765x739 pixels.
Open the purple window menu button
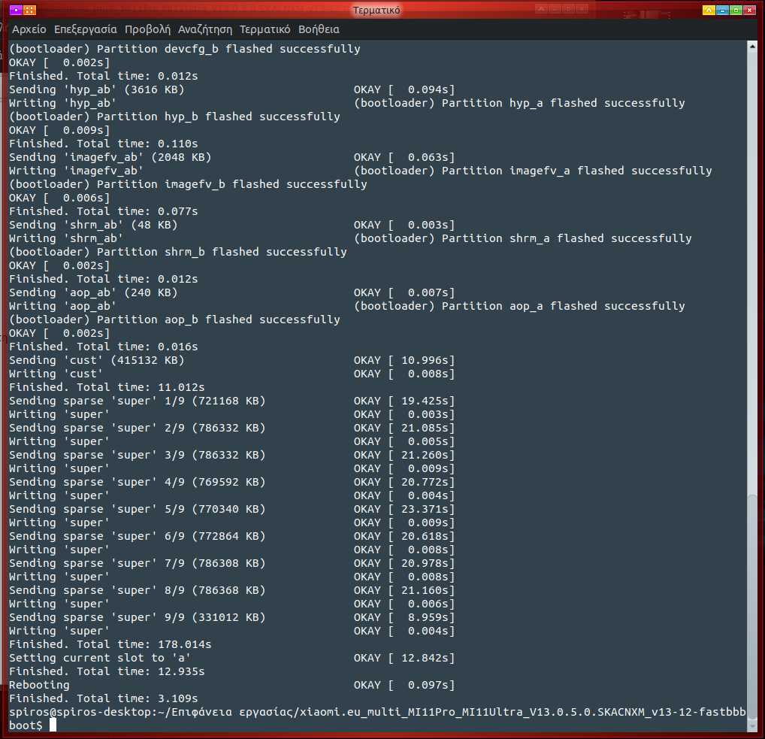(x=15, y=11)
